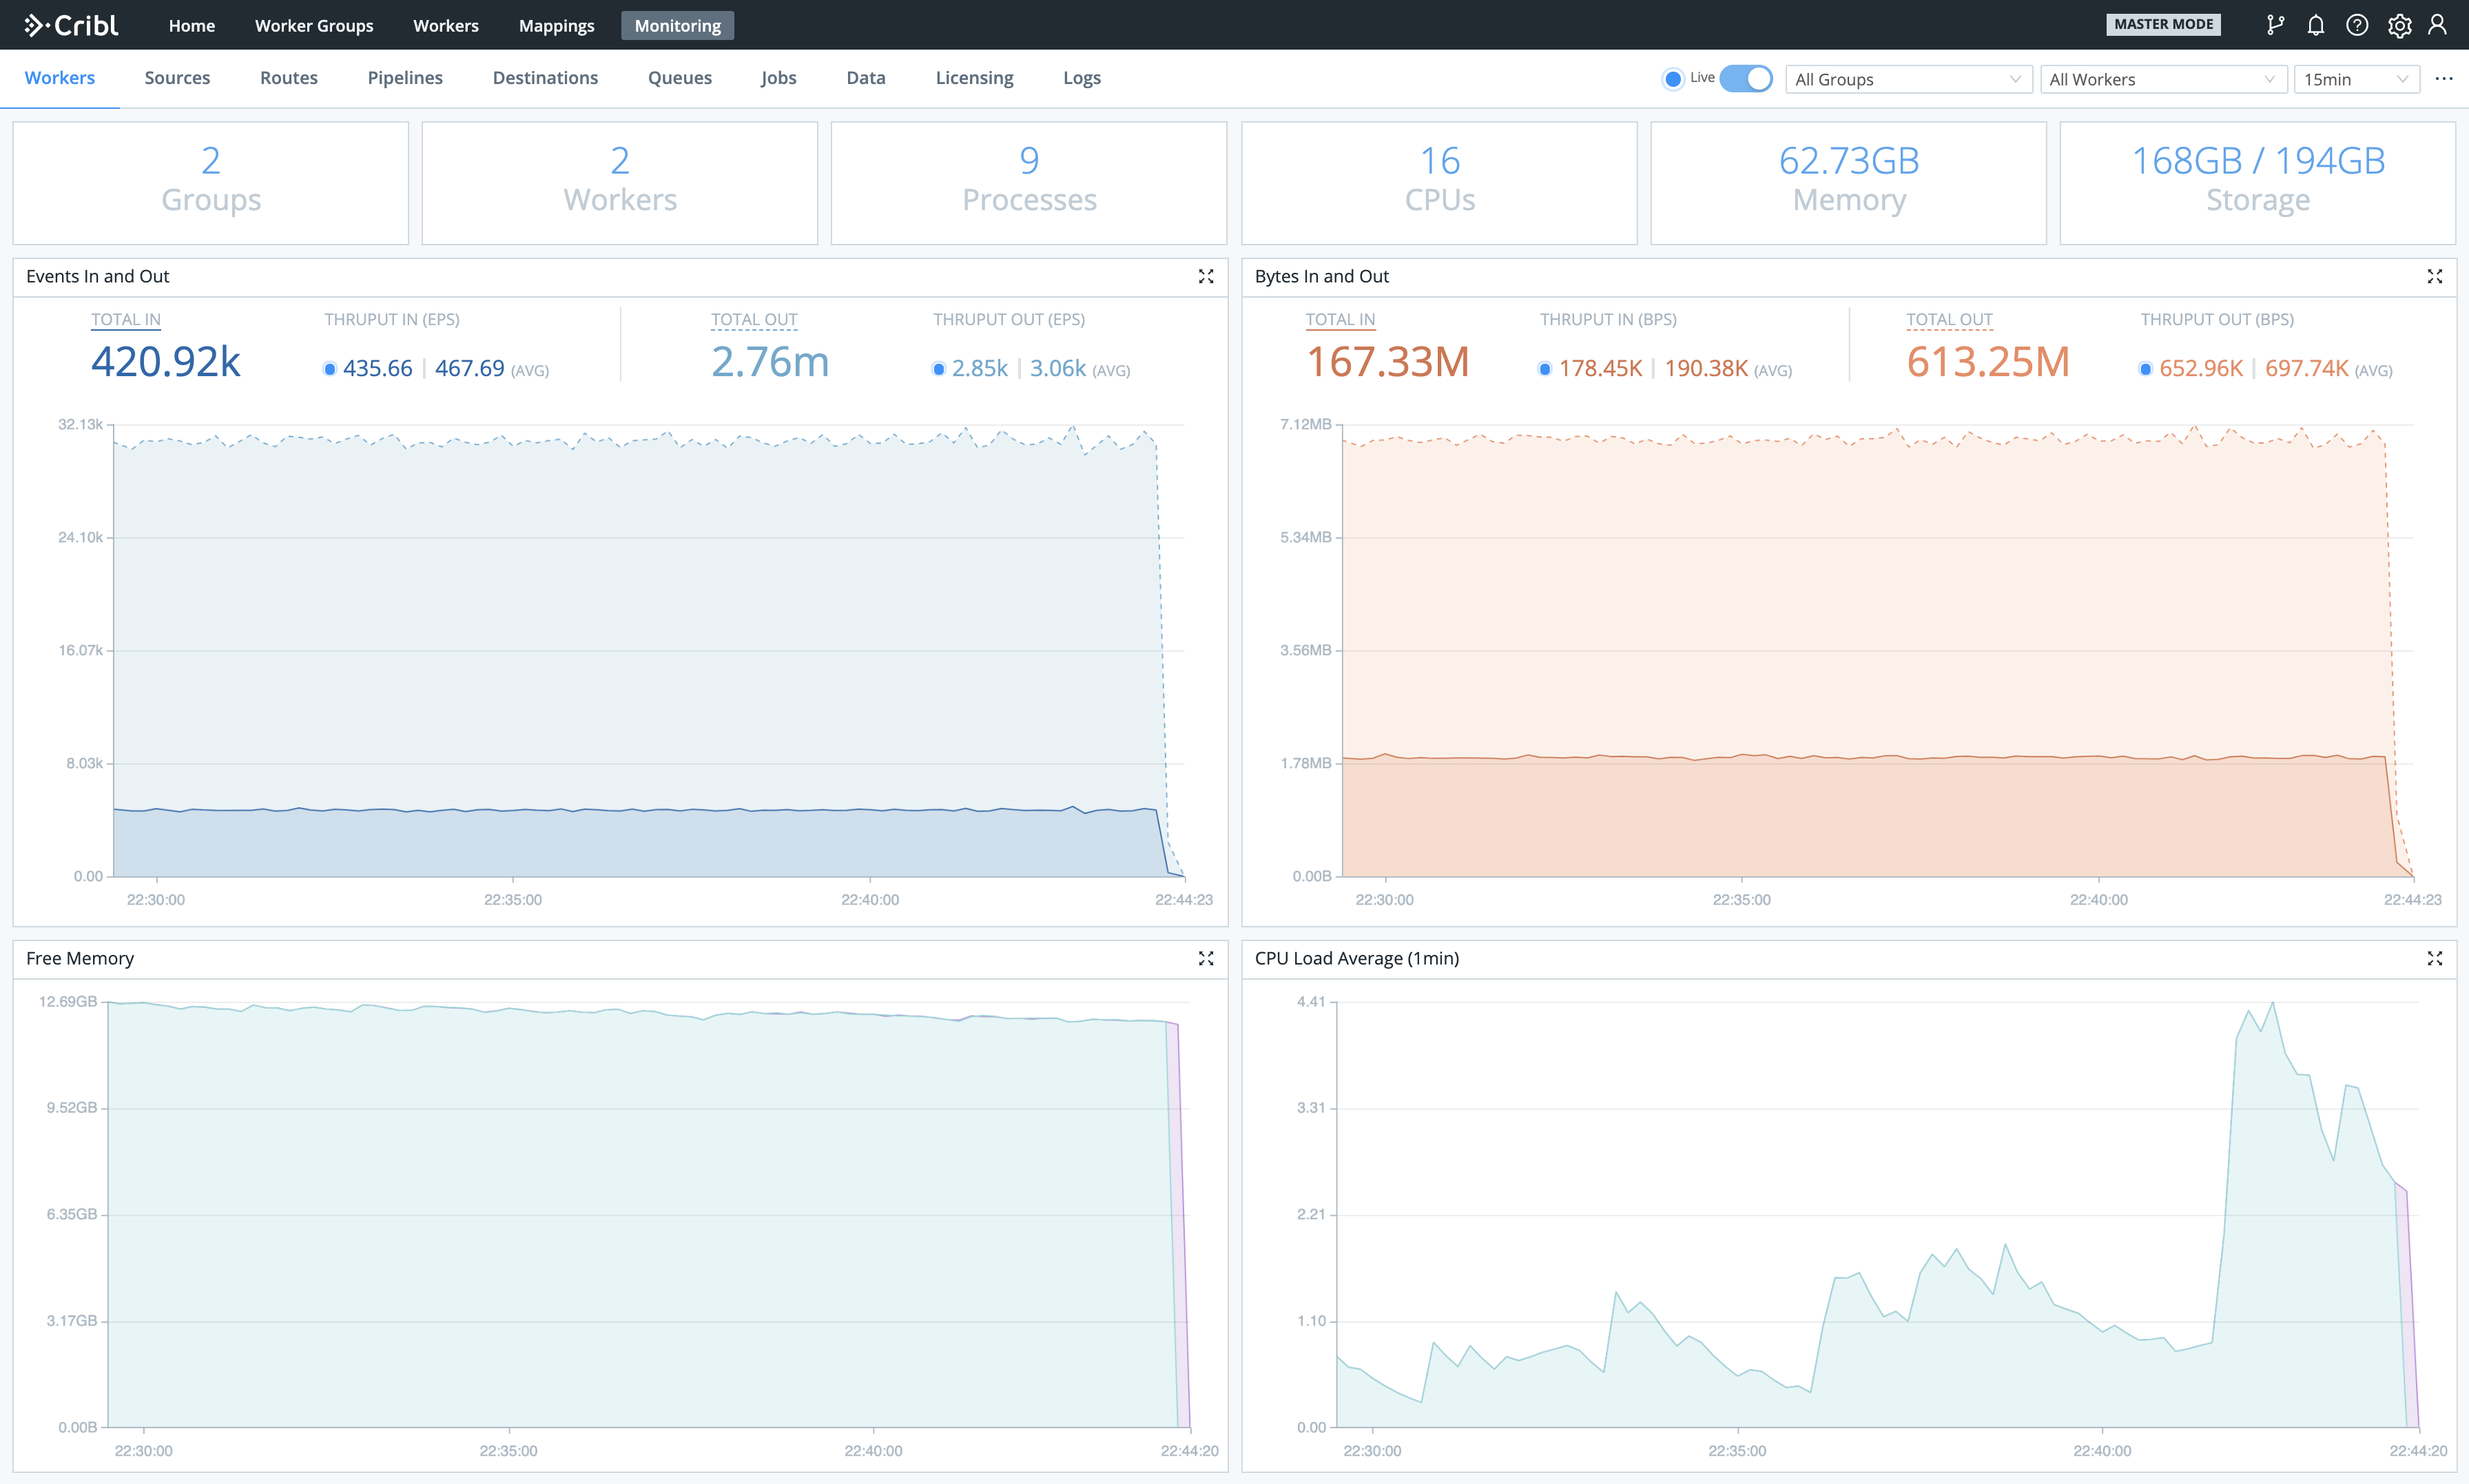Image resolution: width=2469 pixels, height=1484 pixels.
Task: Switch to the Queues tab
Action: 680,78
